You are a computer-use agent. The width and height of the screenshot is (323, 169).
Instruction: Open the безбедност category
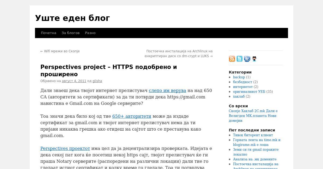[x=243, y=82]
